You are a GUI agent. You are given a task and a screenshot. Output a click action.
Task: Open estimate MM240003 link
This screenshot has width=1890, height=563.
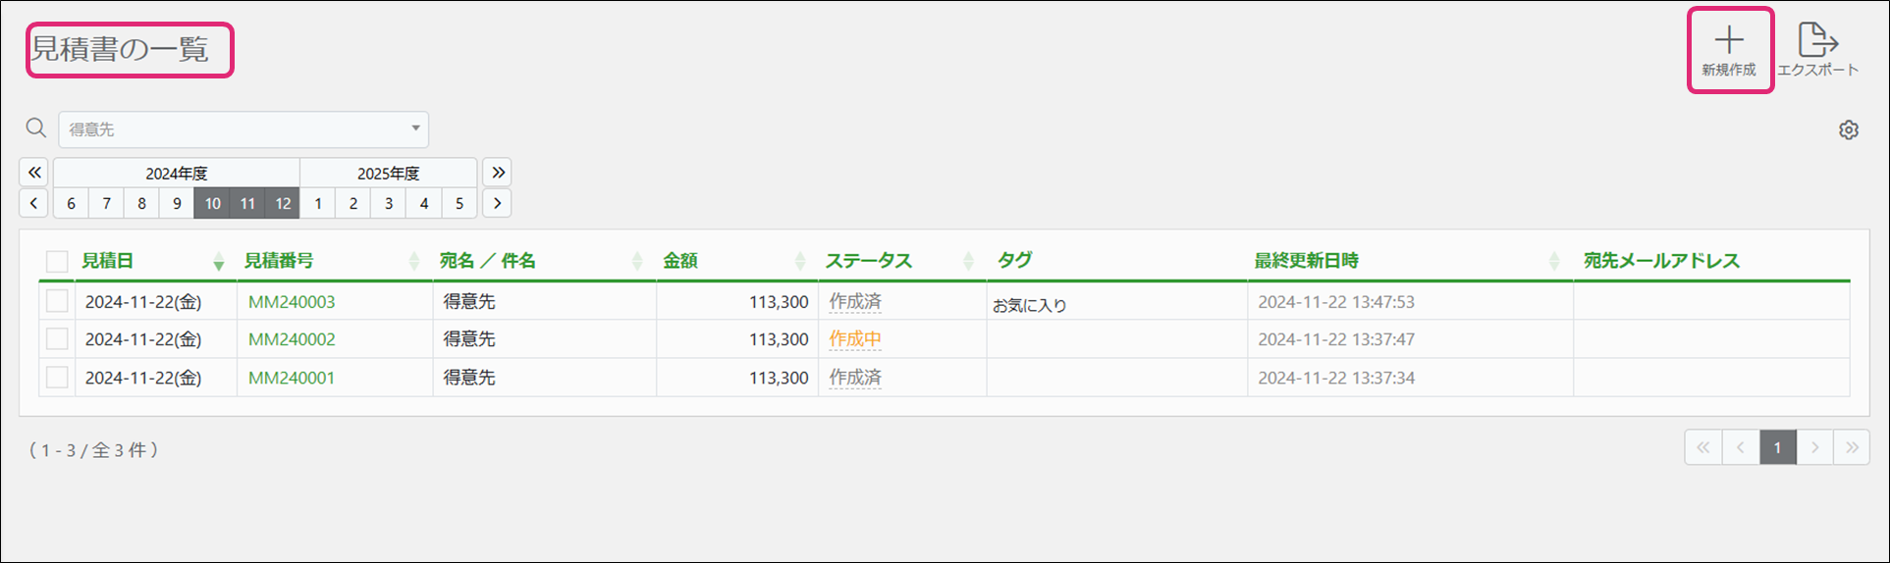tap(292, 302)
